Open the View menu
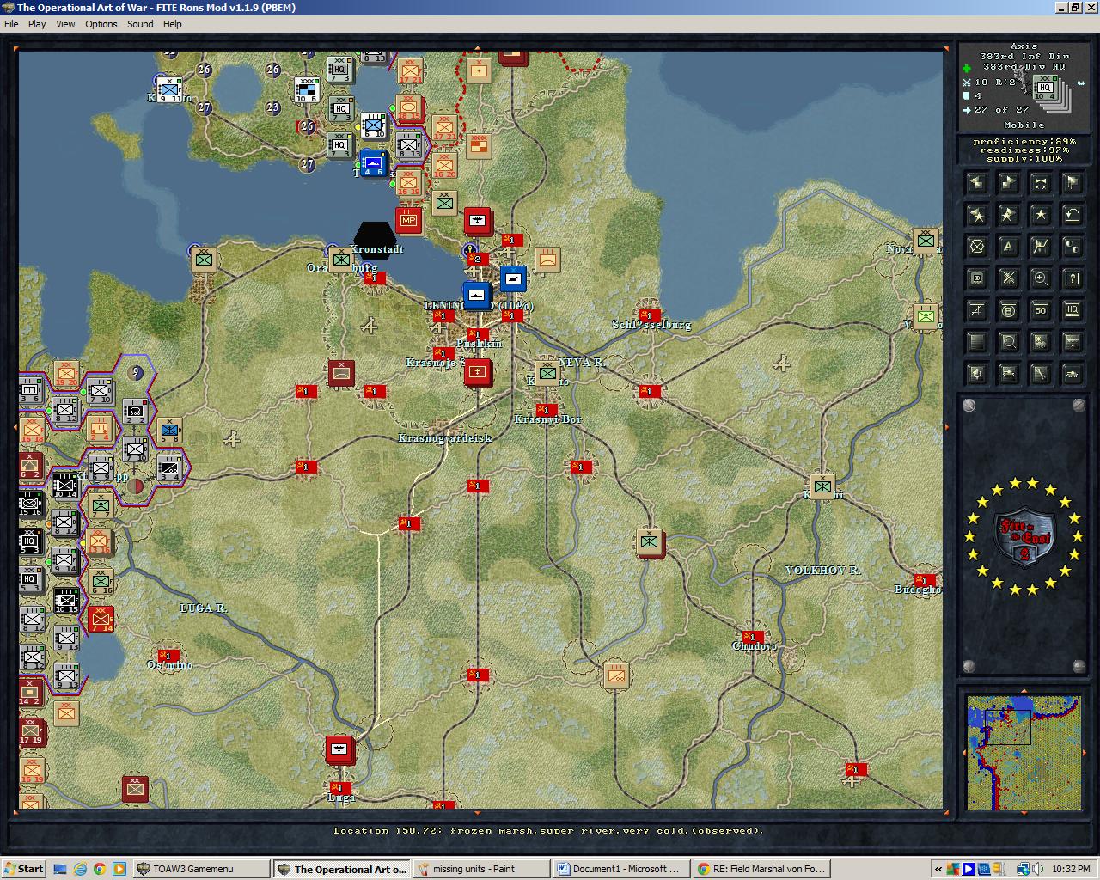The image size is (1100, 880). tap(66, 24)
